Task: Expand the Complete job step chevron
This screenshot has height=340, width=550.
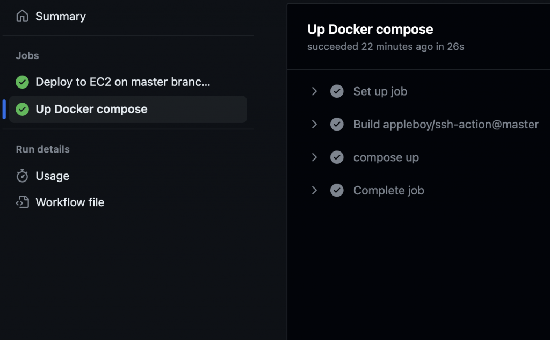Action: point(315,191)
